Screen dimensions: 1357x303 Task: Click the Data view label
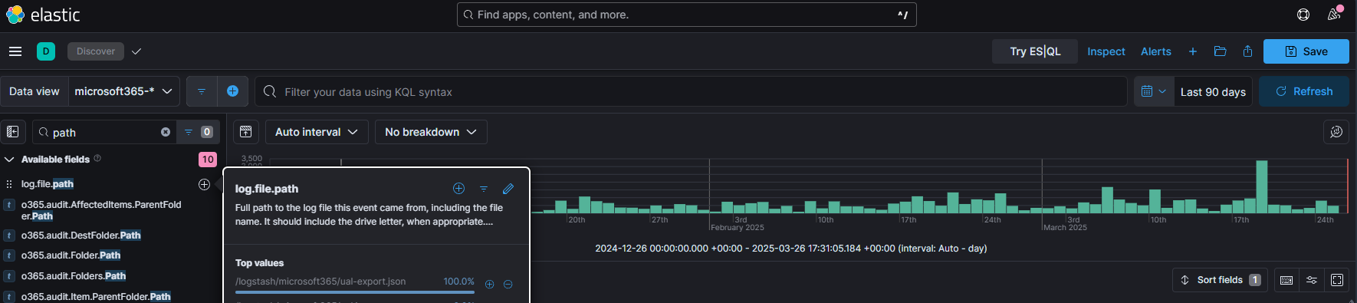coord(34,91)
